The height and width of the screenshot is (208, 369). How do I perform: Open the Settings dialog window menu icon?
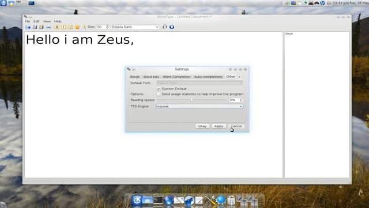coord(129,69)
